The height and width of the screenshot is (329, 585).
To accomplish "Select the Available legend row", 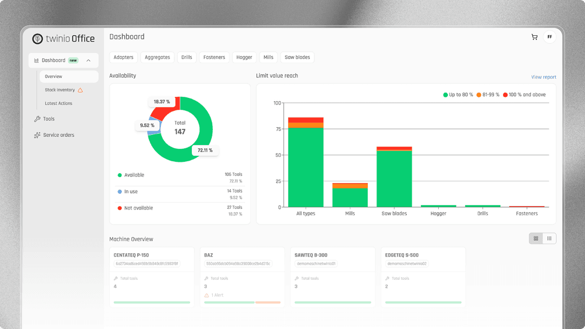I will click(180, 177).
